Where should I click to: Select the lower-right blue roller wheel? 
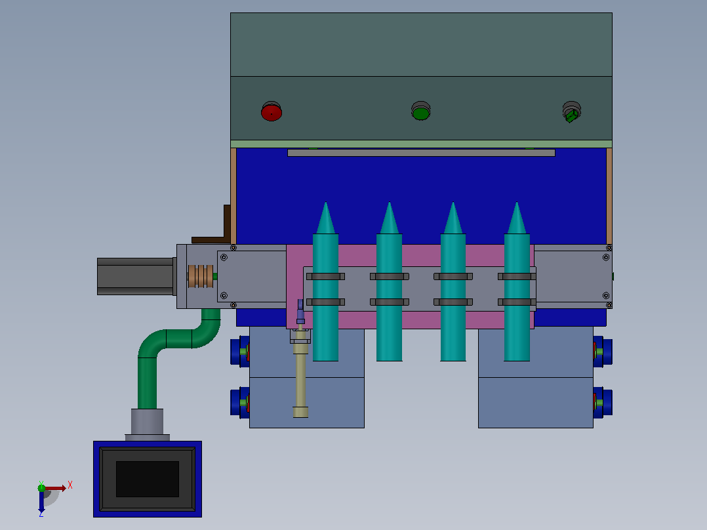click(x=603, y=402)
